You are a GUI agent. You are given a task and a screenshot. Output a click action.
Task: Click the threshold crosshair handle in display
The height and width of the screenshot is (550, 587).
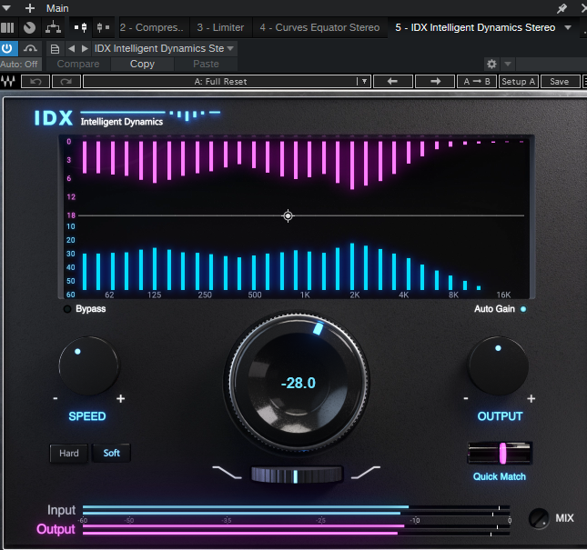coord(288,215)
